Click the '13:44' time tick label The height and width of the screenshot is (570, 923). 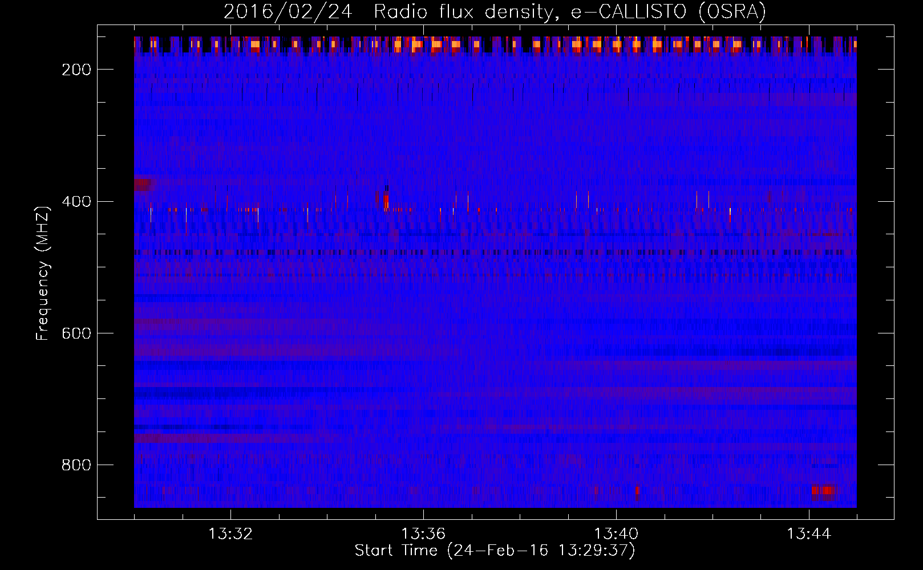tap(809, 534)
